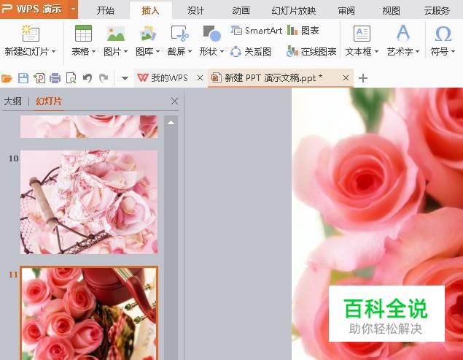
Task: Undo the last action
Action: 87,78
